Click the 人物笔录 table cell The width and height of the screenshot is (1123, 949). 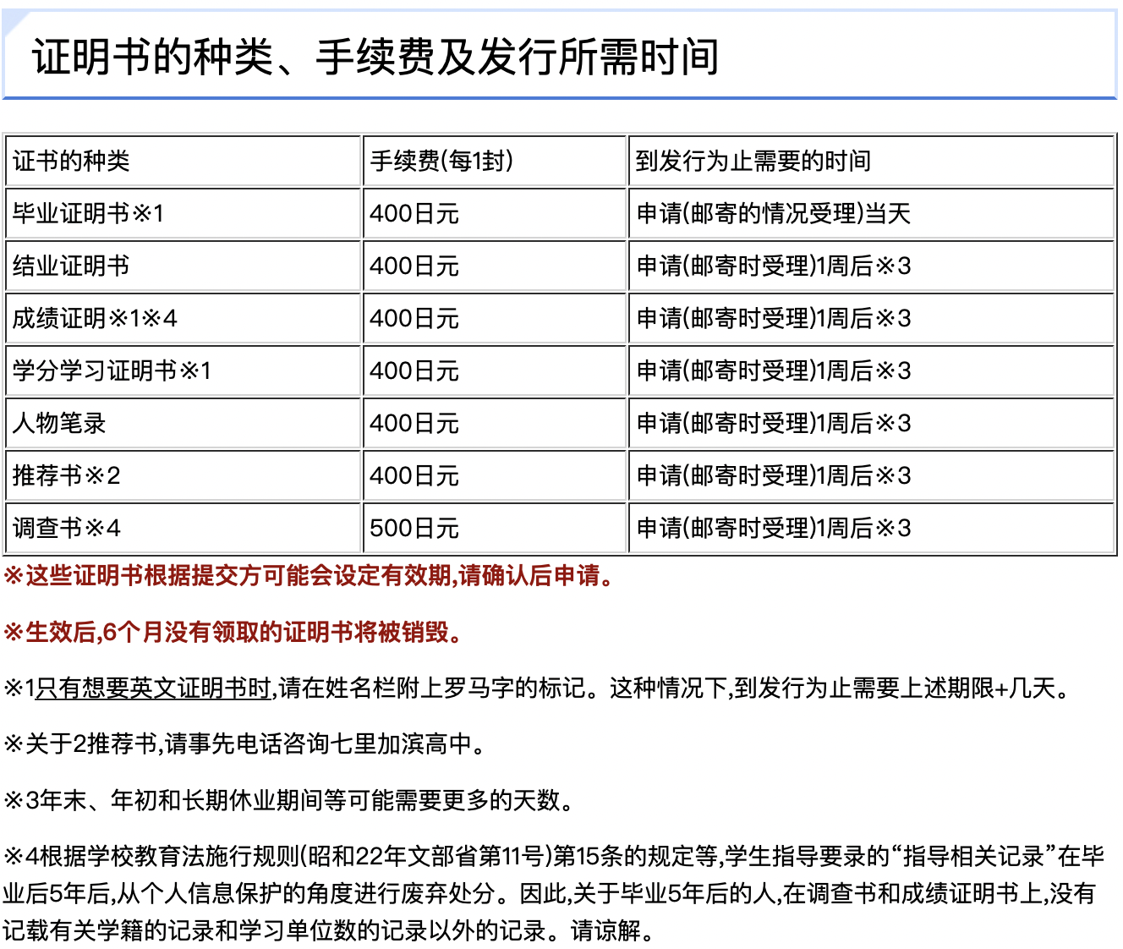184,423
